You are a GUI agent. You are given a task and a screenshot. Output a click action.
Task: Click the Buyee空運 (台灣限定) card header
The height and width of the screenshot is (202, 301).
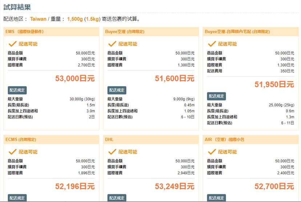[151, 32]
